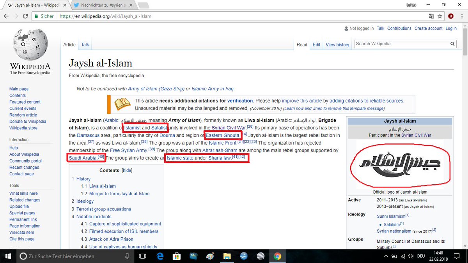The height and width of the screenshot is (263, 468).
Task: Open Random article in the sidebar
Action: 23,115
